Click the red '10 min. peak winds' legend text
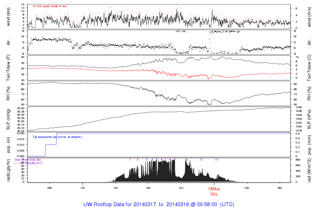 pyautogui.click(x=49, y=6)
